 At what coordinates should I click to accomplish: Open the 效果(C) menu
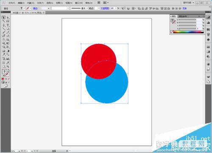tap(59, 3)
